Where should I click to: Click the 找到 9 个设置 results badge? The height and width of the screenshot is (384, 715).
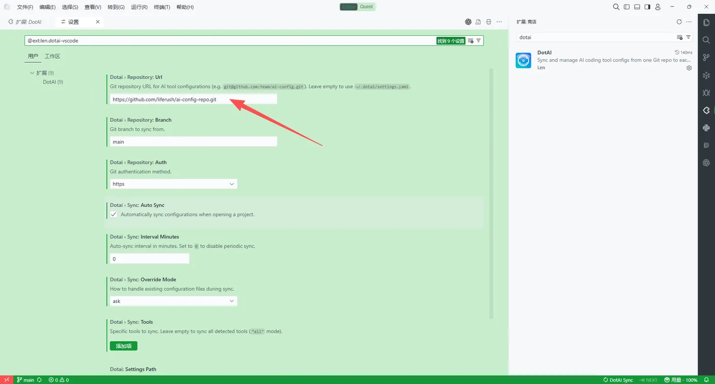click(451, 41)
